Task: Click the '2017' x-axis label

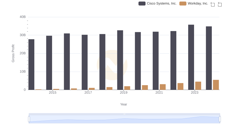Action: [x=88, y=92]
